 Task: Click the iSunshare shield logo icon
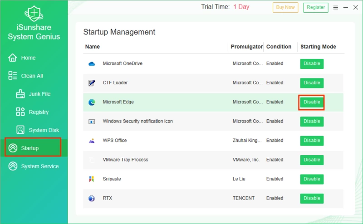click(x=34, y=14)
